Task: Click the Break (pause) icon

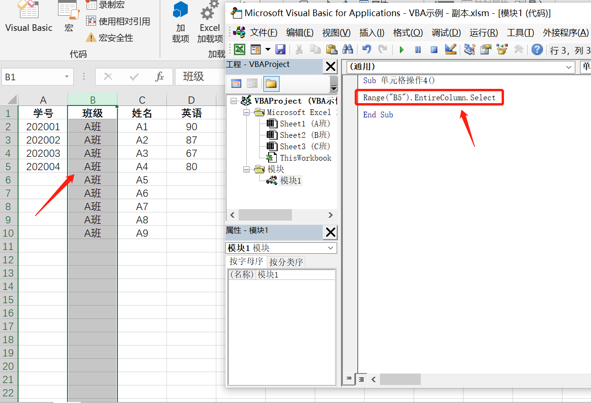Action: pyautogui.click(x=417, y=49)
